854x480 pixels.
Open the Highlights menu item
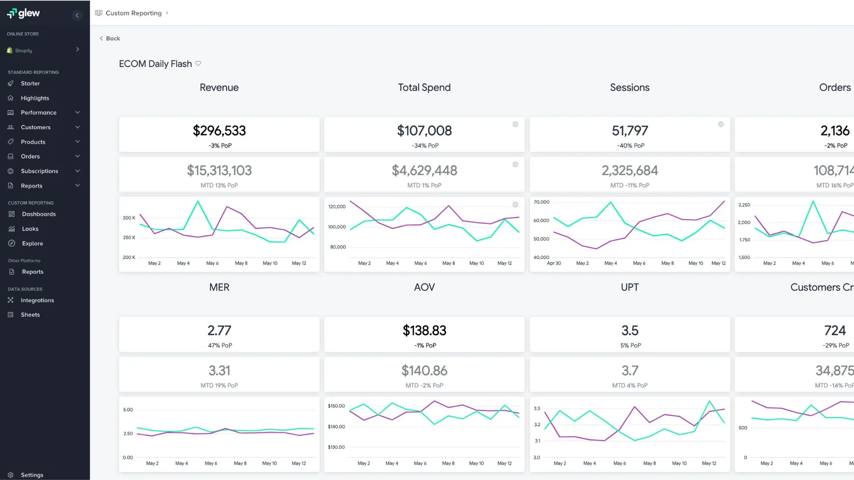tap(35, 98)
